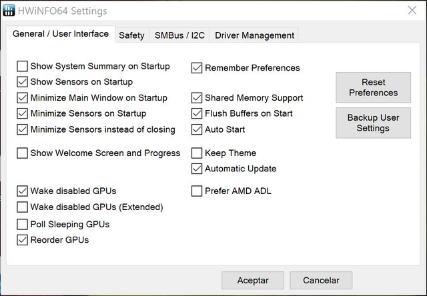Screen dimensions: 427x296
Task: Click the Reset Preferences button
Action: tap(373, 87)
